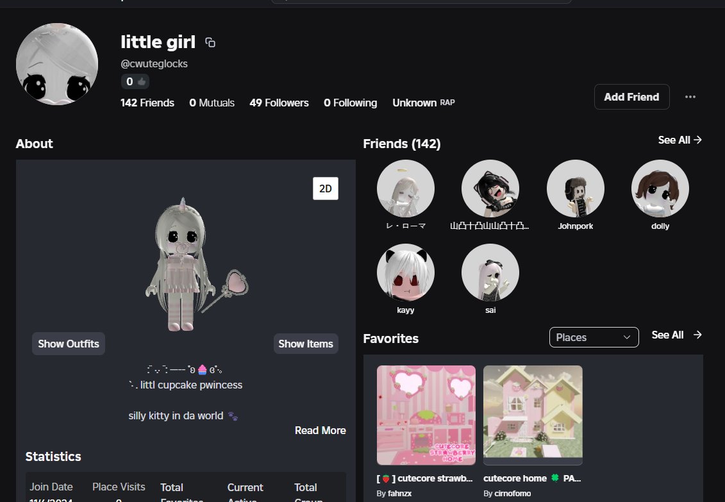Open the friend with 山凸十凸 name
Viewport: 725px width, 502px height.
click(490, 188)
